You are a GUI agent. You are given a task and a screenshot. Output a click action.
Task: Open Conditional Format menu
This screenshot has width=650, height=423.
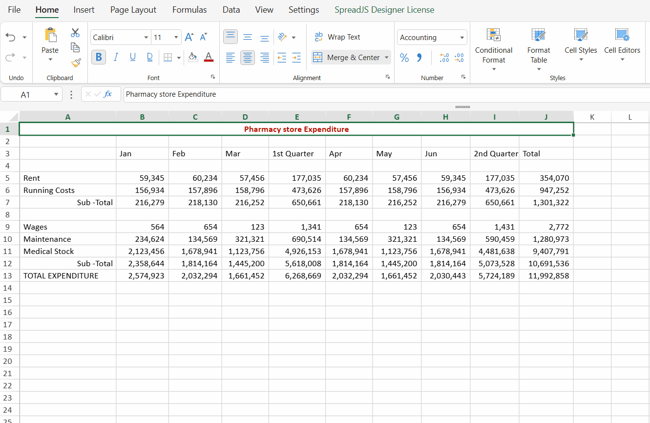click(494, 49)
